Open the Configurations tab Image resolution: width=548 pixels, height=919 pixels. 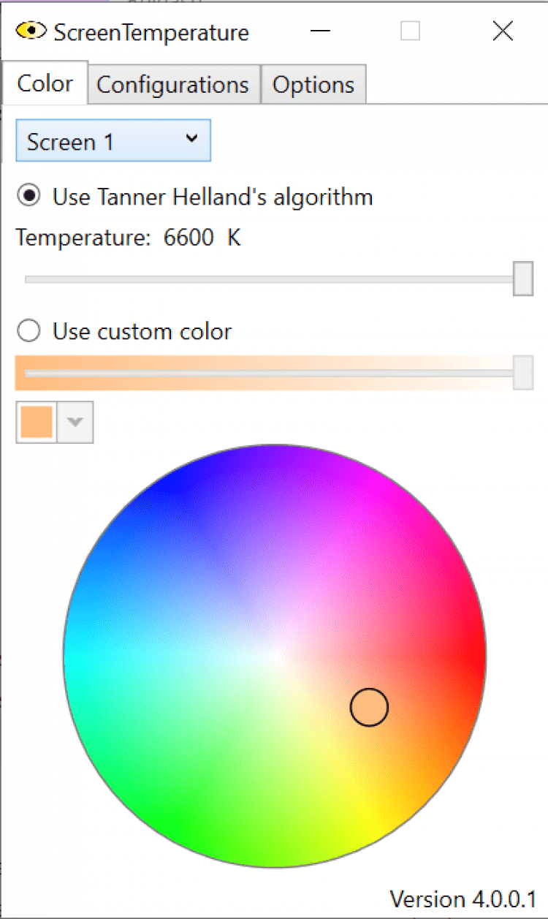click(172, 85)
